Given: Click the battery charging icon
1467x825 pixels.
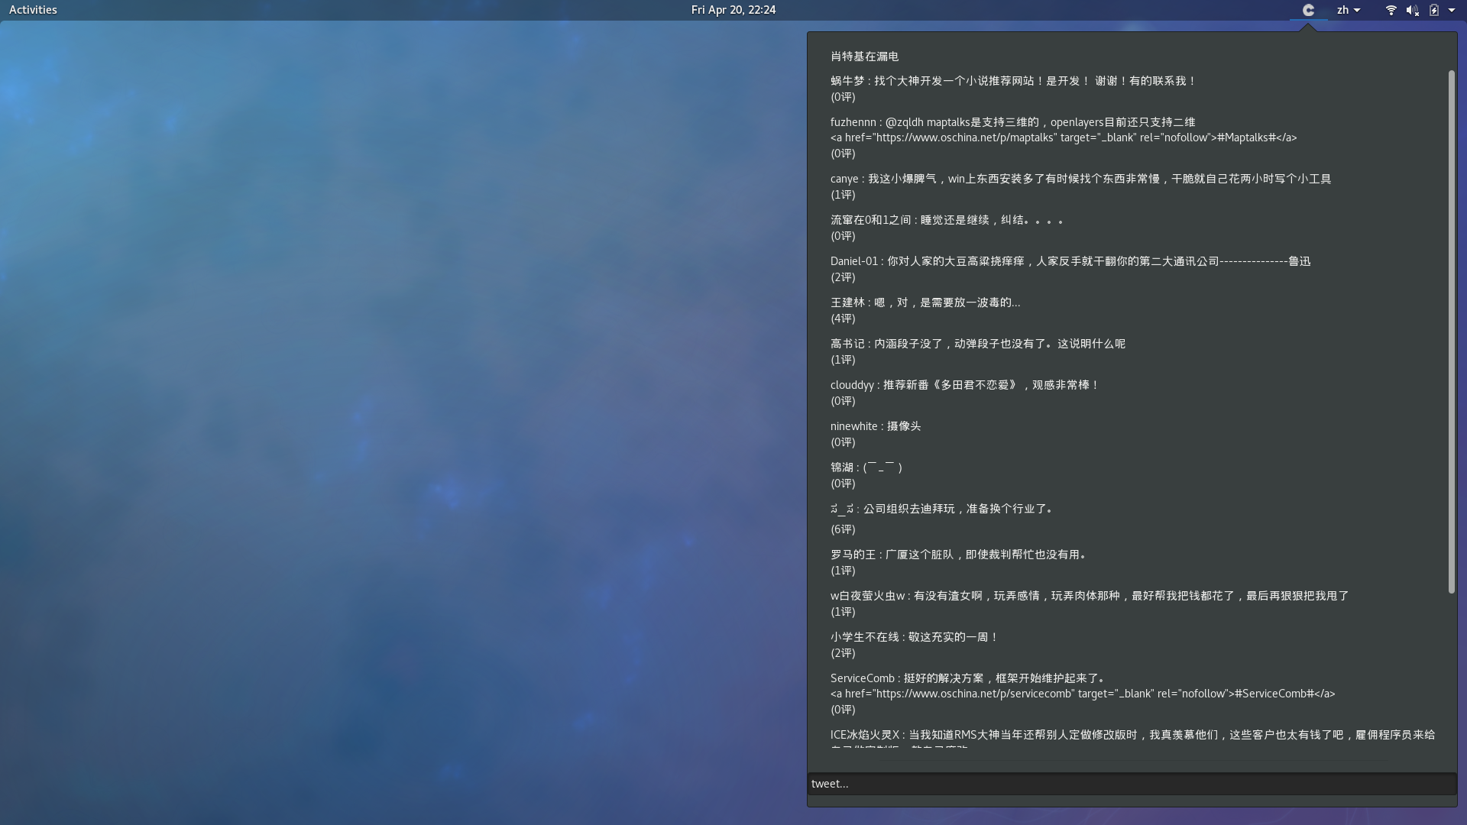Looking at the screenshot, I should [1434, 10].
